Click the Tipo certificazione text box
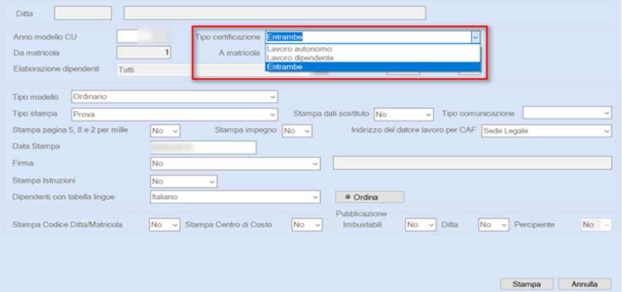Viewport: 622px width, 292px height. point(368,37)
